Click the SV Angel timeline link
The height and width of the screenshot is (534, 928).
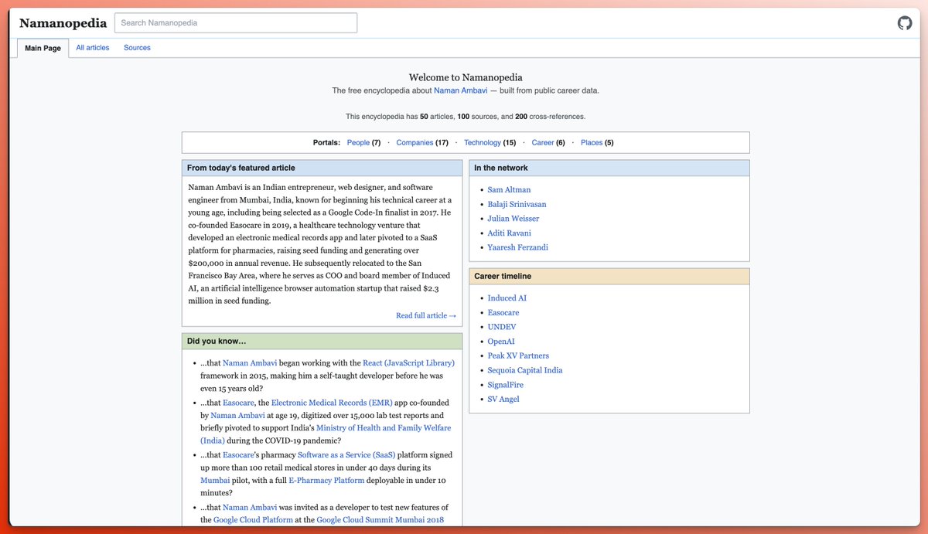point(503,400)
